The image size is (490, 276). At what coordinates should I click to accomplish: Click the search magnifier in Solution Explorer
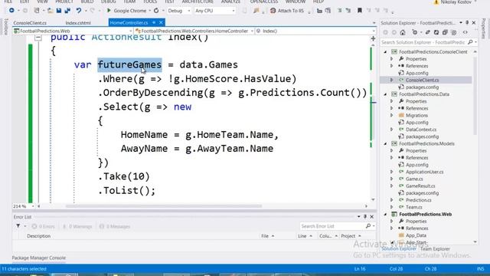tap(470, 42)
